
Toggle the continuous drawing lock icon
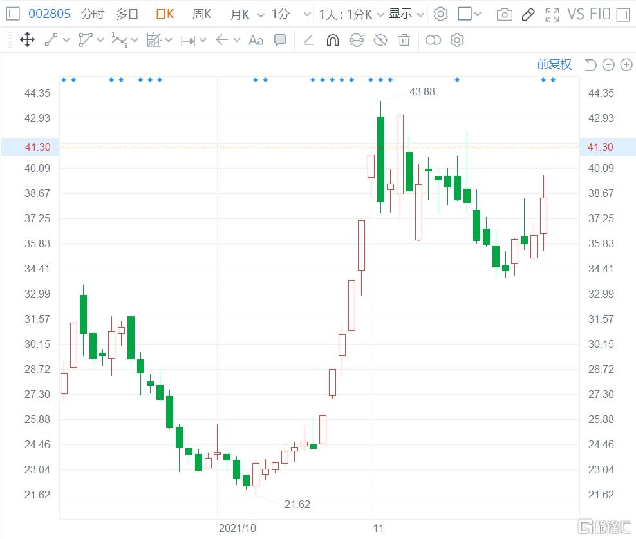tap(357, 40)
